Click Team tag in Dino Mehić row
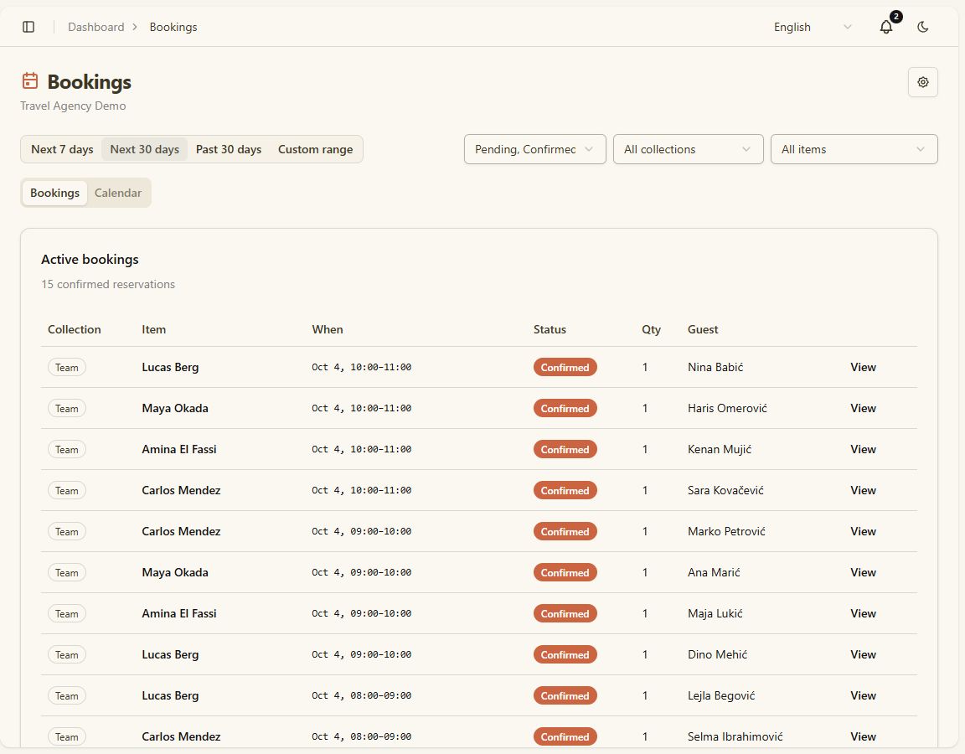 (66, 654)
